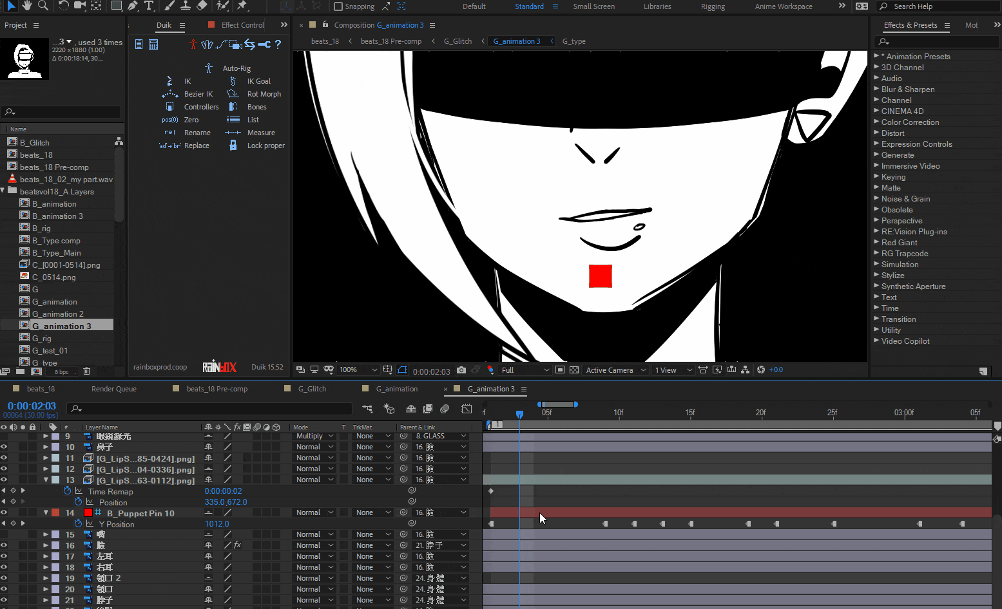Screen dimensions: 1002x609
Task: Hide layer 14 B_Puppet Pin 10
Action: [x=4, y=513]
